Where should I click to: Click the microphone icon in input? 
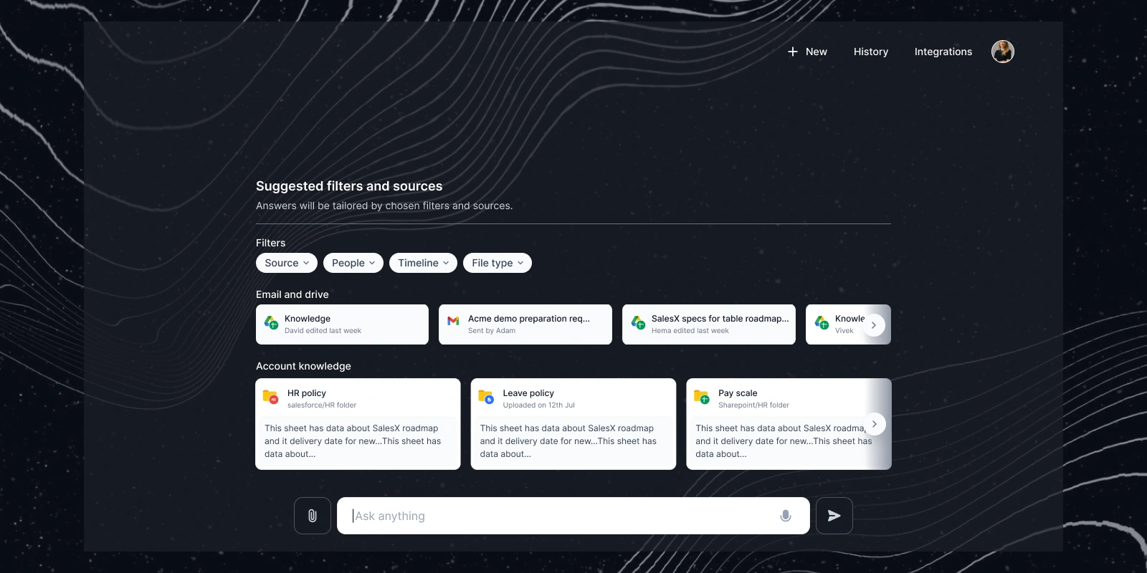[786, 516]
